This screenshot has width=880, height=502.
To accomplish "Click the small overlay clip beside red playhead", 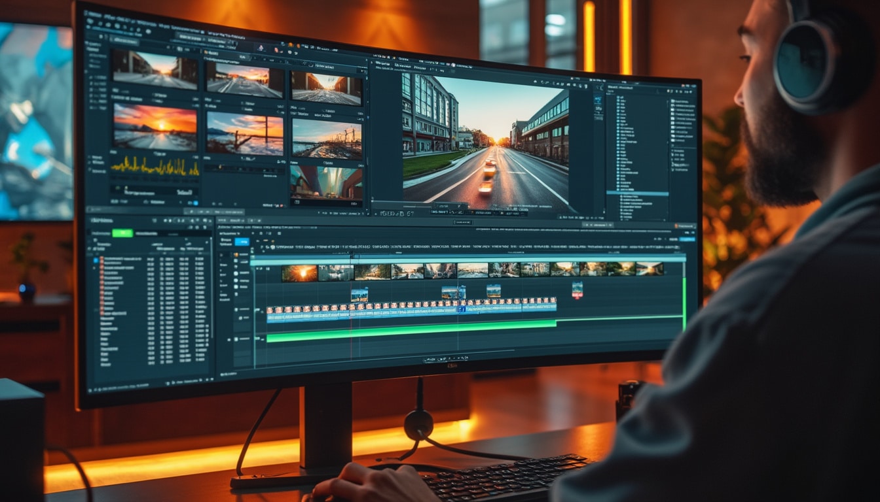I will pyautogui.click(x=359, y=295).
